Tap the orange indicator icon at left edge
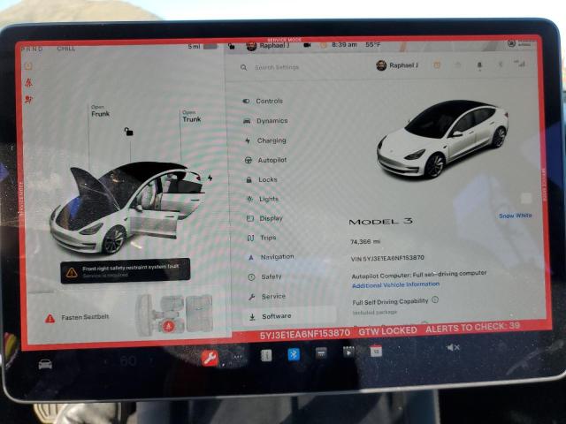The width and height of the screenshot is (566, 424). click(28, 66)
